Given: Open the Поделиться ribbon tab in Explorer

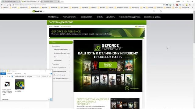Looking at the screenshot, I should (18, 74).
